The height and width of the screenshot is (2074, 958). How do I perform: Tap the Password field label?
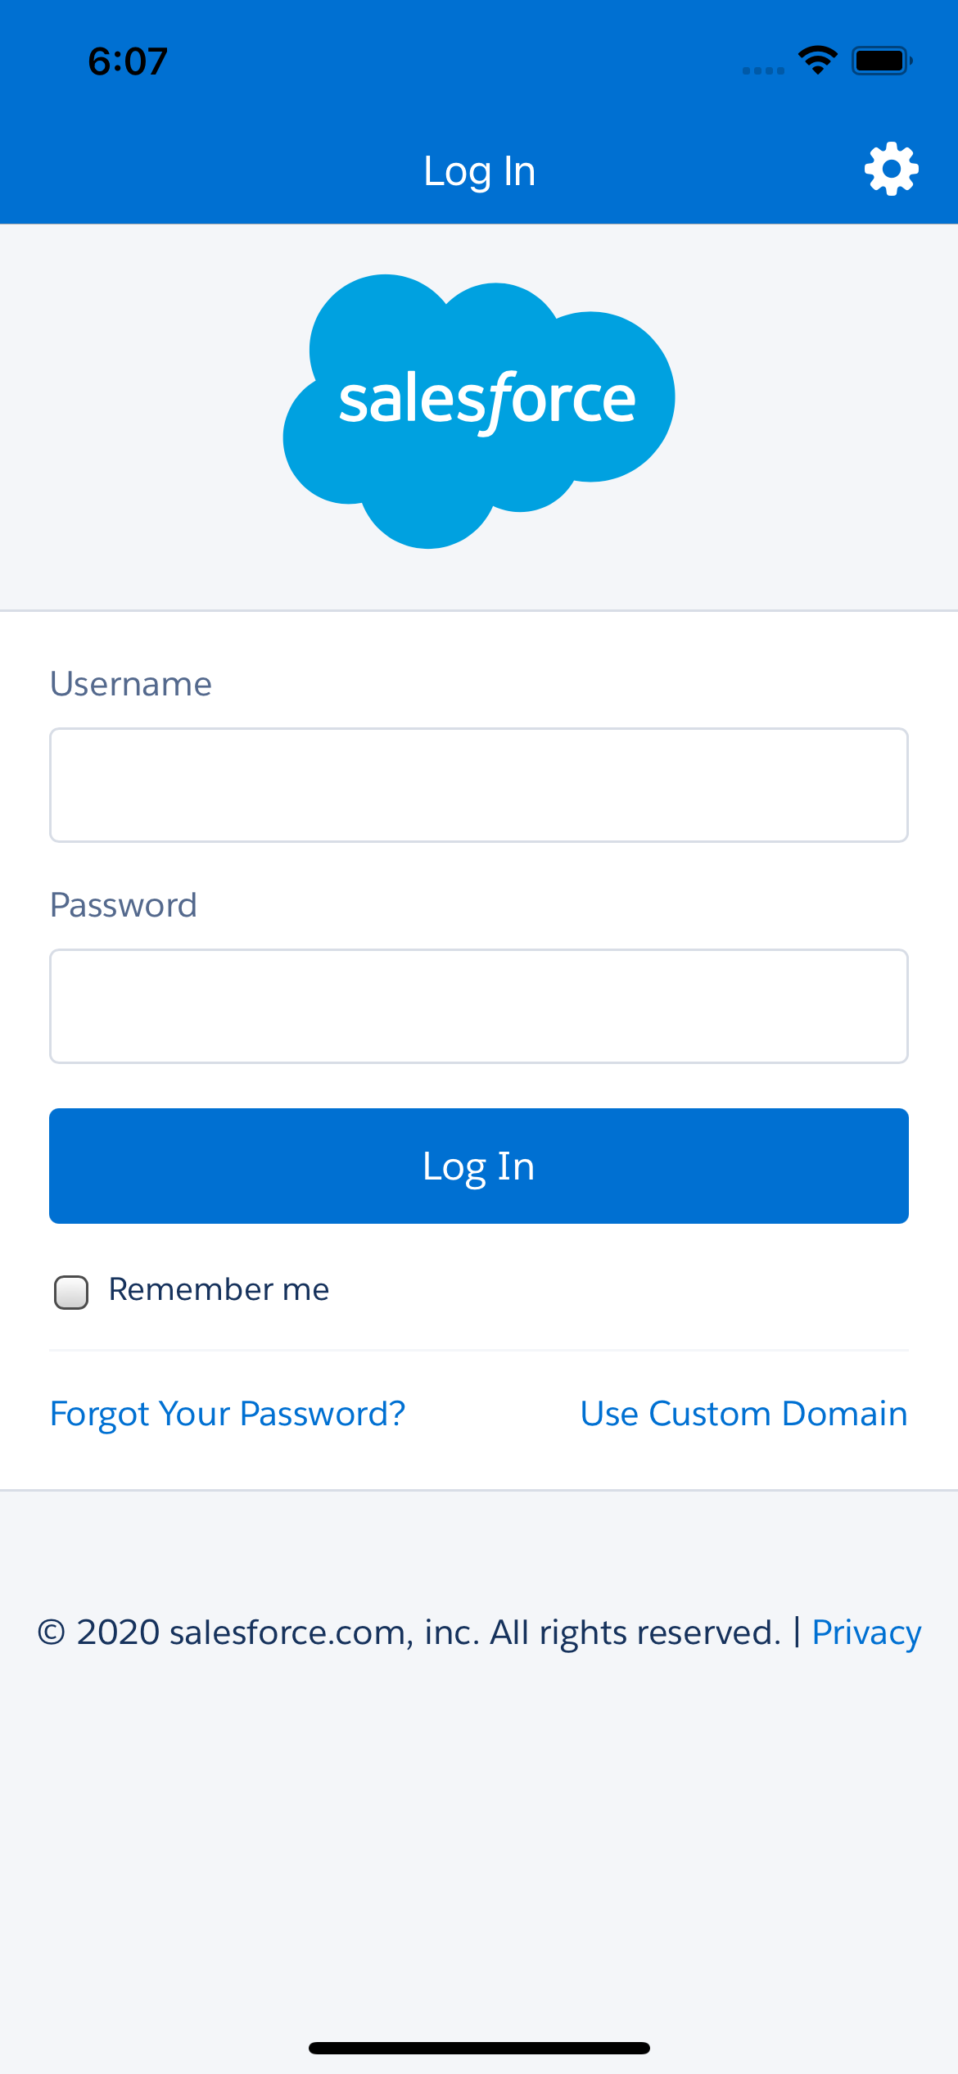pyautogui.click(x=124, y=905)
